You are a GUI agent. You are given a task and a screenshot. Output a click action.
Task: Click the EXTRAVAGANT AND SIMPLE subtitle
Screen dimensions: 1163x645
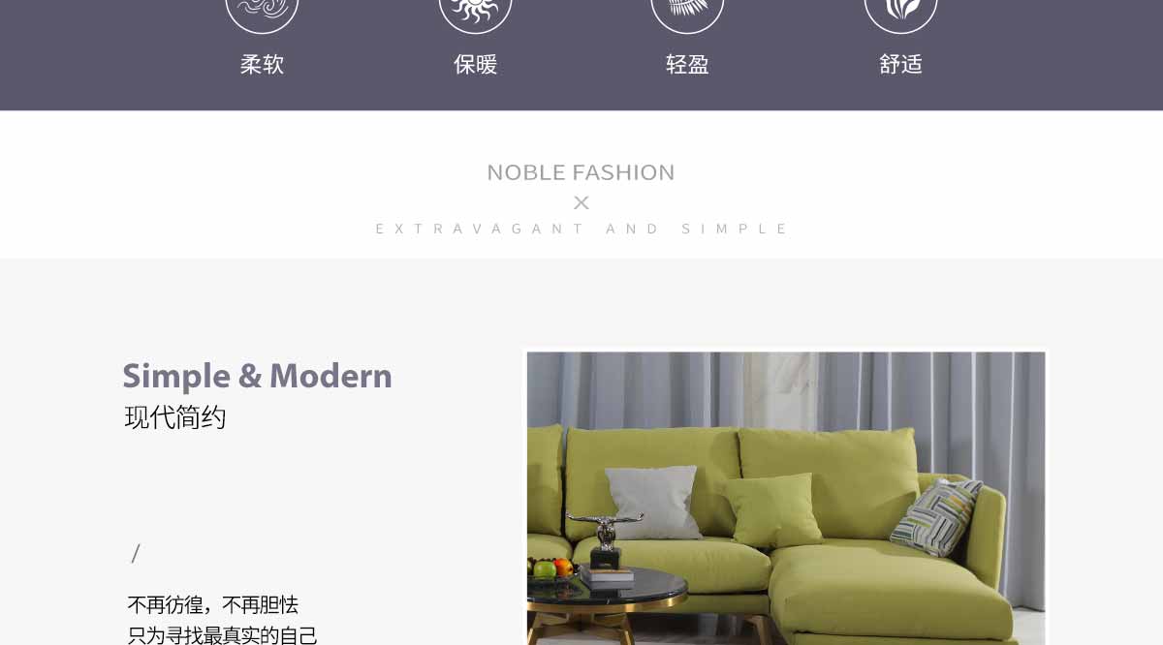click(581, 230)
